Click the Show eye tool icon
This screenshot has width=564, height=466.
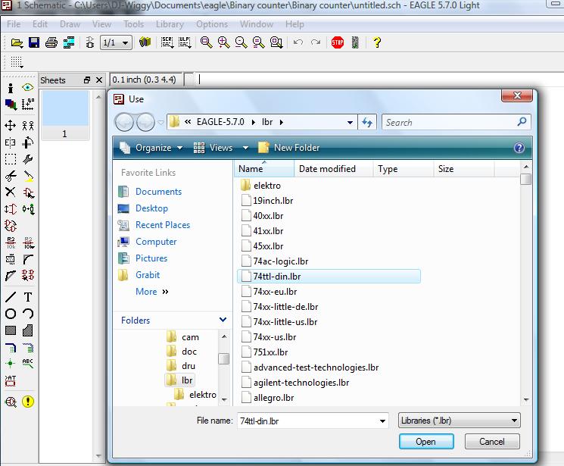[x=28, y=87]
